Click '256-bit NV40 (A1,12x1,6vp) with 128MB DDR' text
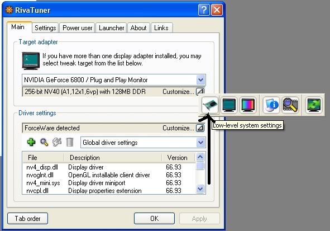Screen dimensions: 330x231 click(85, 92)
